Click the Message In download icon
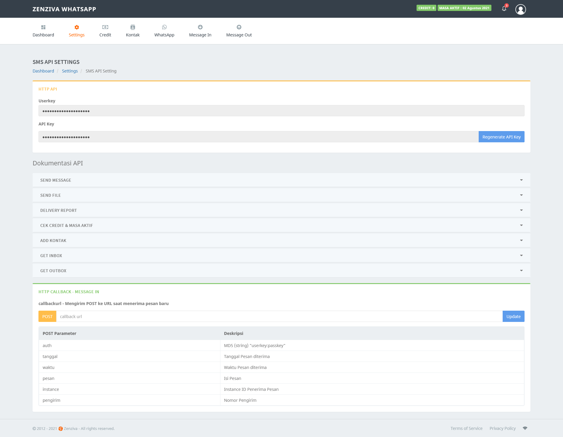 click(200, 27)
